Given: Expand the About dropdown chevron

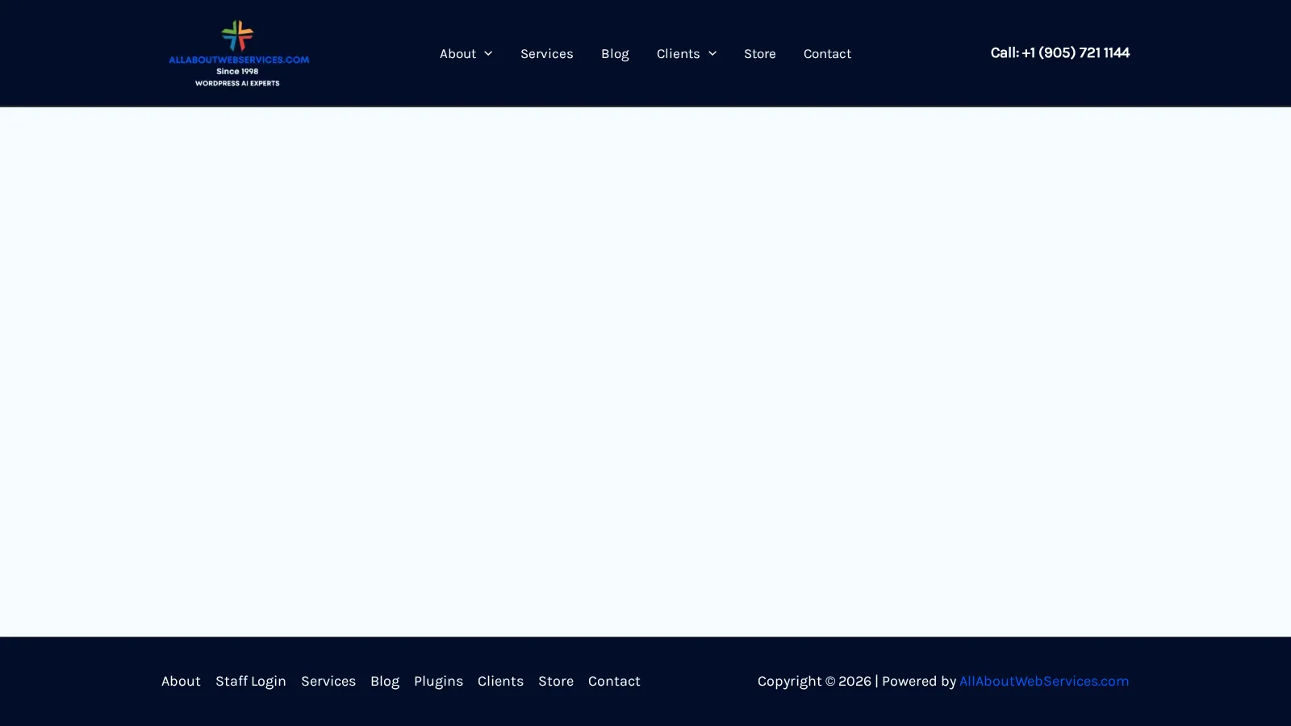Looking at the screenshot, I should tap(488, 54).
